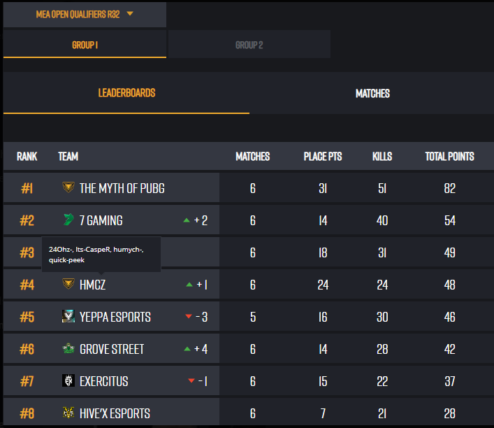494x428 pixels.
Task: Click kills value 40 for 7 Gaming
Action: [x=382, y=221]
